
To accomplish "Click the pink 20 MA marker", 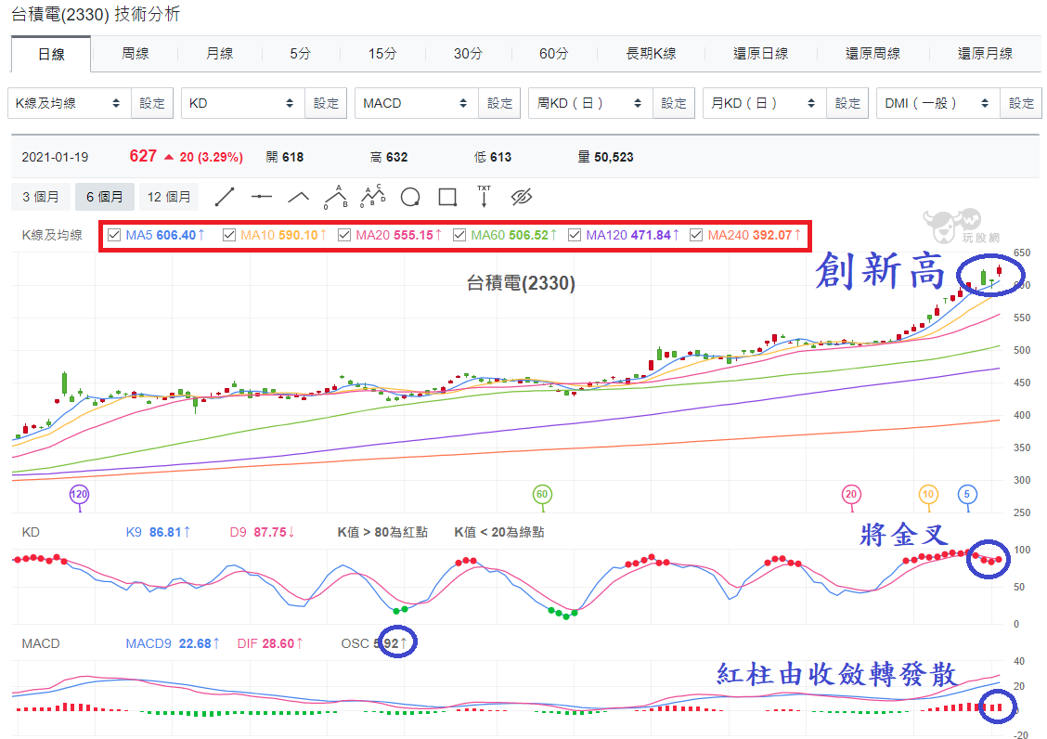I will coord(850,495).
